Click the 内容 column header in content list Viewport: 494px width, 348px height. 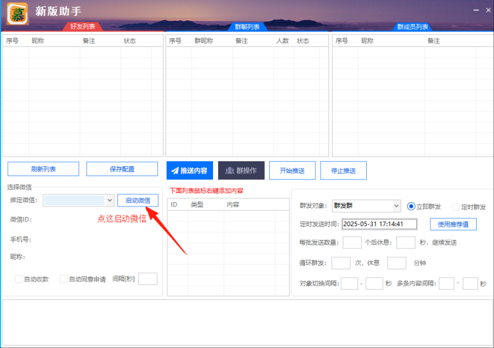point(233,205)
